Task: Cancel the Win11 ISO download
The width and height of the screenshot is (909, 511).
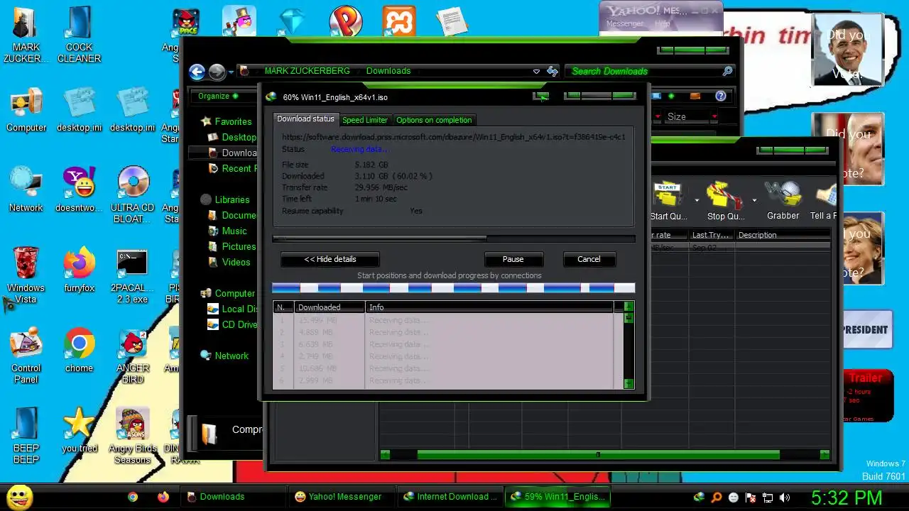Action: (x=589, y=259)
